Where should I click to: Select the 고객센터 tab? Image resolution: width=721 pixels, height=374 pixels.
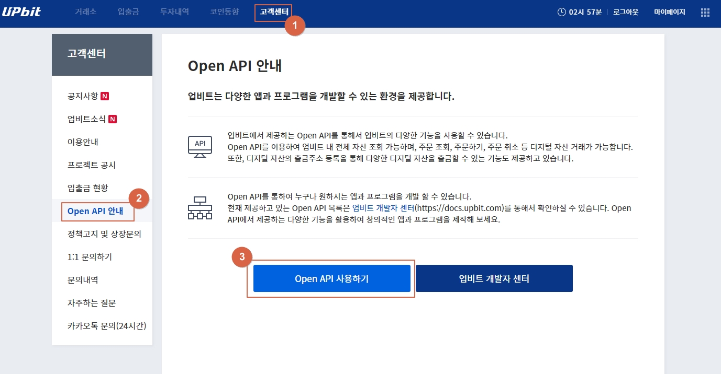click(273, 12)
